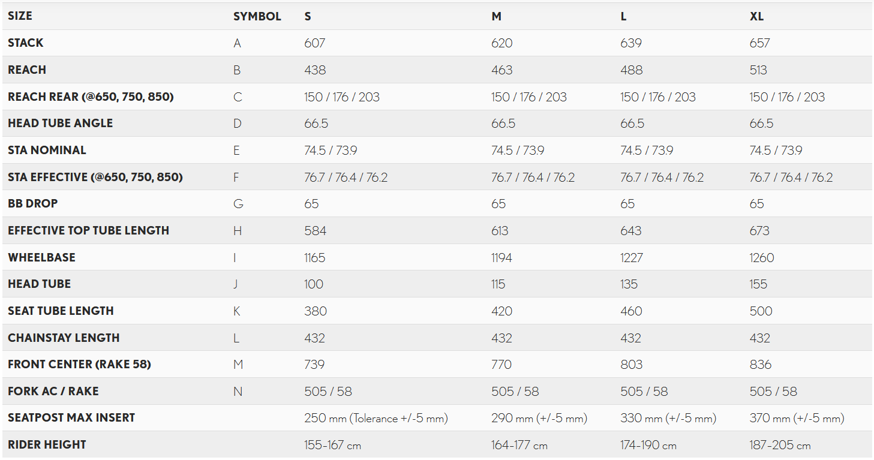This screenshot has width=874, height=460.
Task: Click the SYMBOL column header
Action: (x=257, y=16)
